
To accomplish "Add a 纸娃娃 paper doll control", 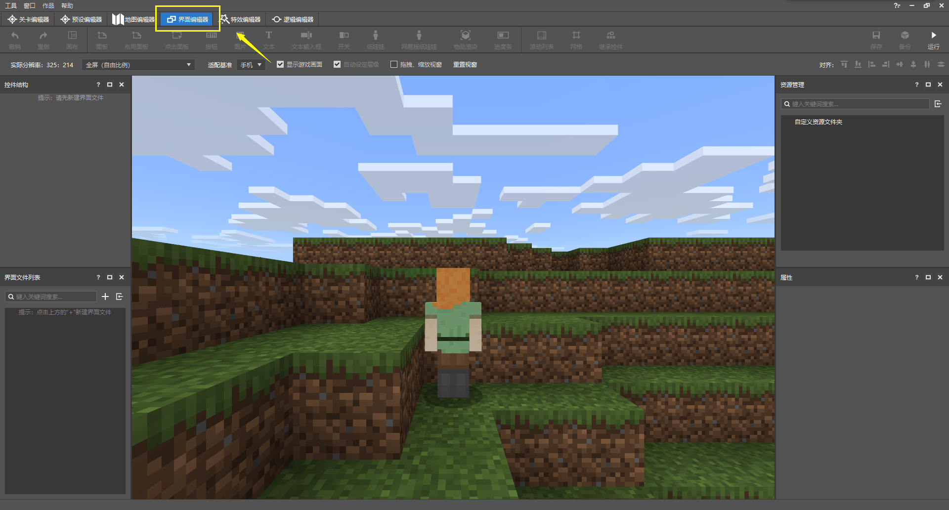I will (376, 40).
